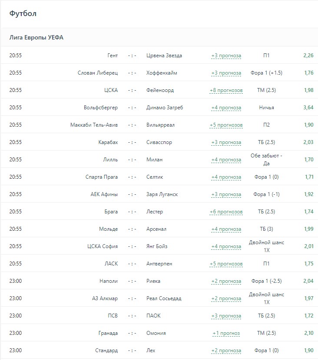Click the Футбол heading
Screen dimensions: 318x360
pos(23,14)
